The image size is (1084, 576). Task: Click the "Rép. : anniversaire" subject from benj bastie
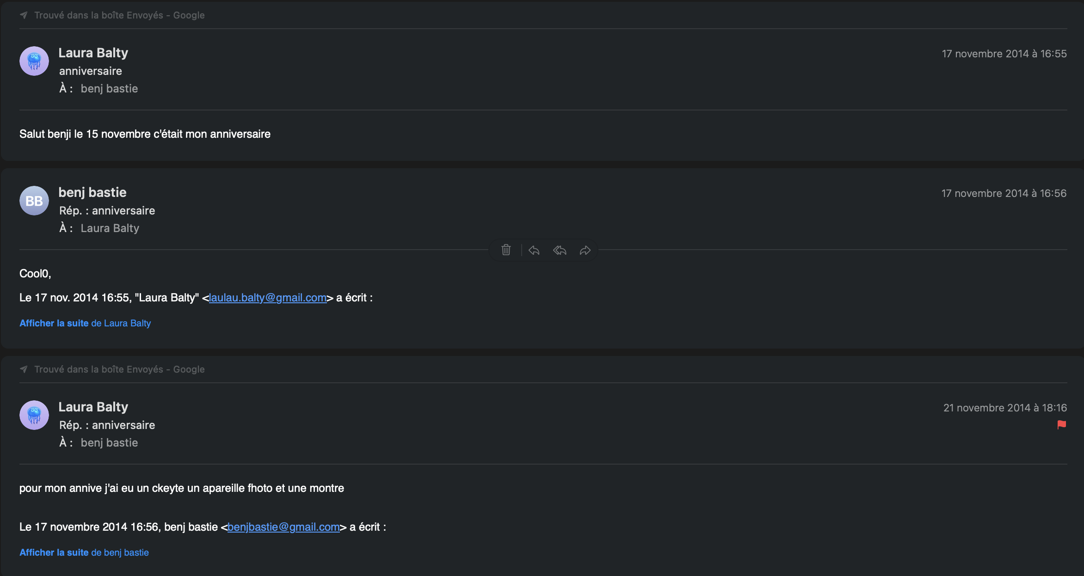pos(107,211)
